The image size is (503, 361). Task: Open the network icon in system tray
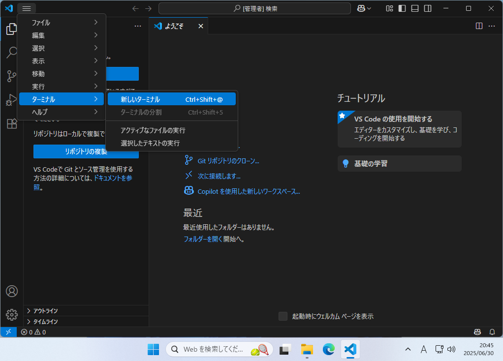point(439,349)
